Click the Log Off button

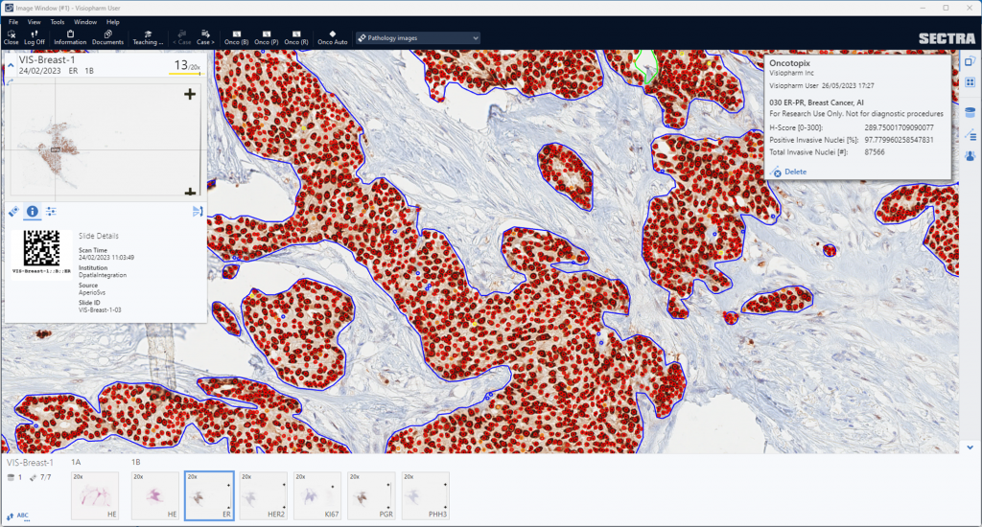click(x=35, y=37)
